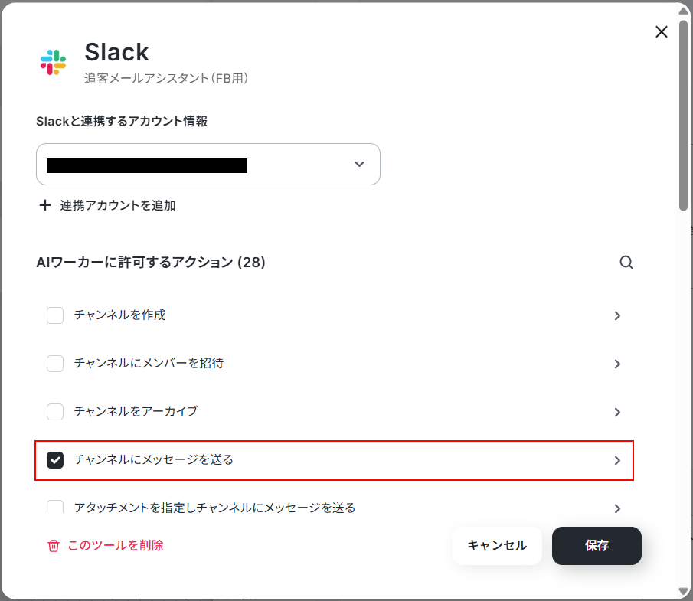Viewport: 693px width, 601px height.
Task: Expand アタッチメントを指定しチャンネルにメッセージを送る chevron
Action: [x=617, y=508]
